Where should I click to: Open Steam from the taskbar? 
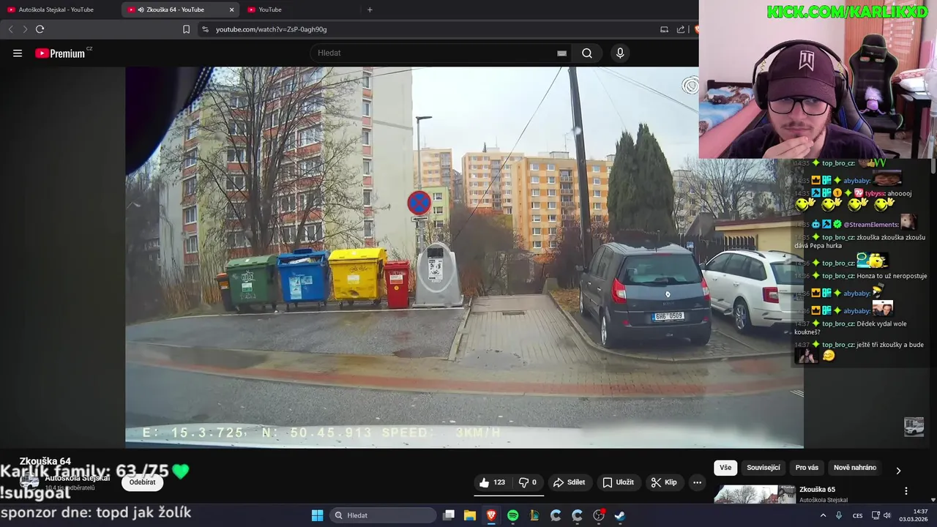(x=619, y=515)
